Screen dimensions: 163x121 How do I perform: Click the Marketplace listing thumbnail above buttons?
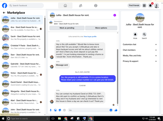(x=51, y=22)
